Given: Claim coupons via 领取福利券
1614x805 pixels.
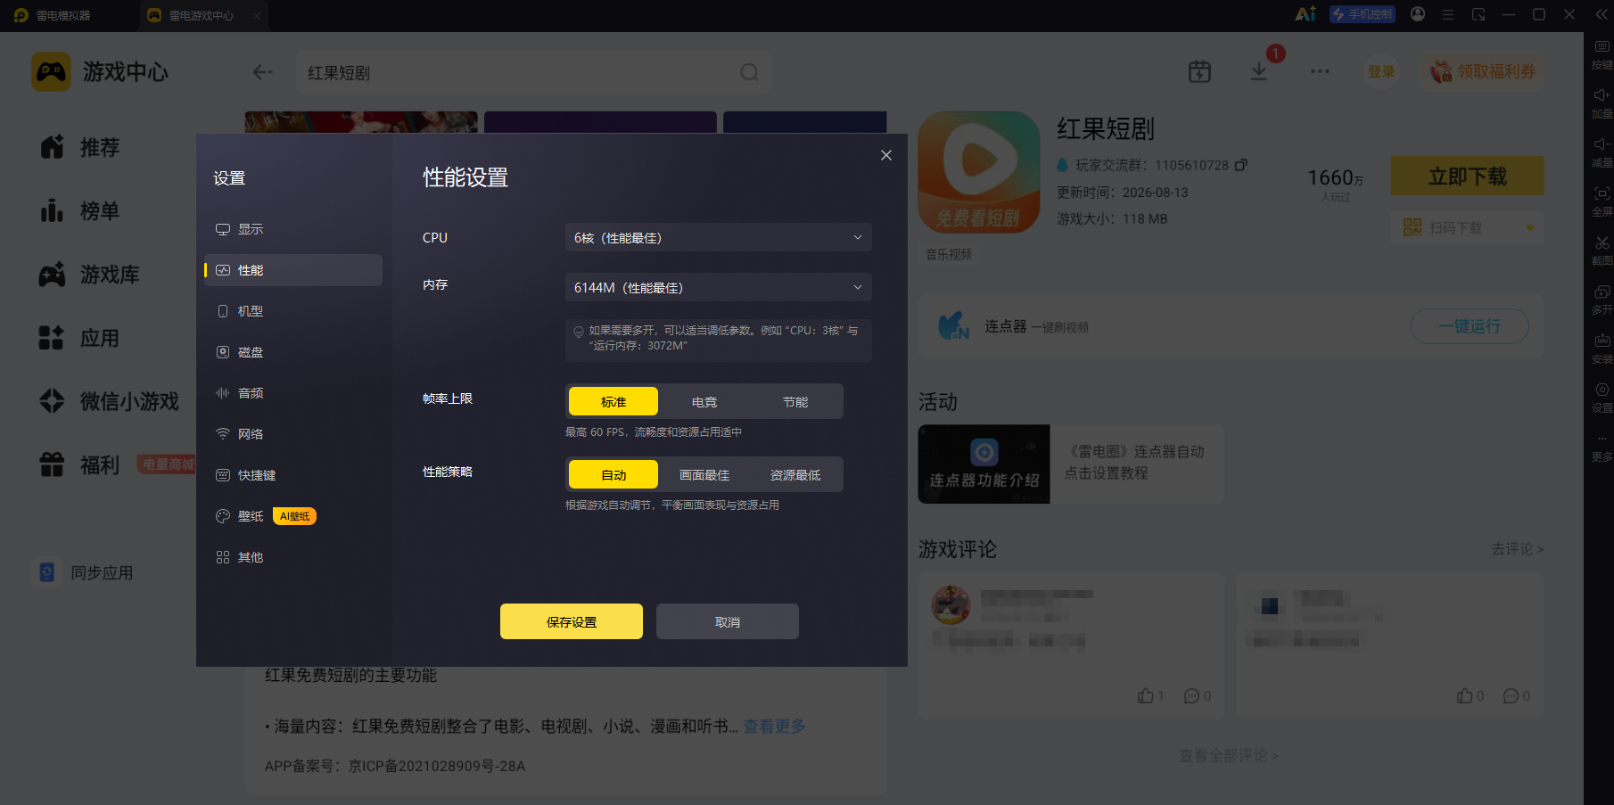Looking at the screenshot, I should (x=1483, y=71).
